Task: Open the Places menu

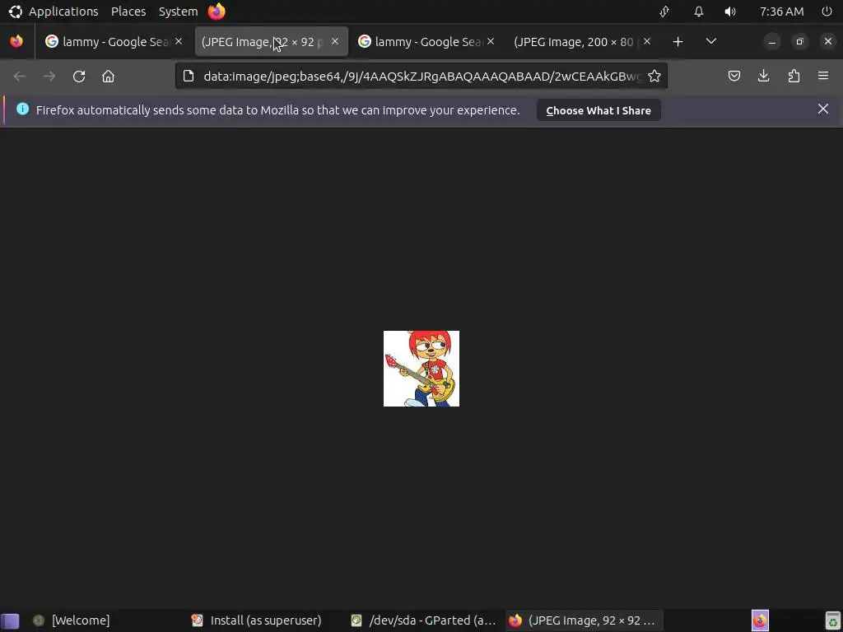Action: tap(128, 12)
